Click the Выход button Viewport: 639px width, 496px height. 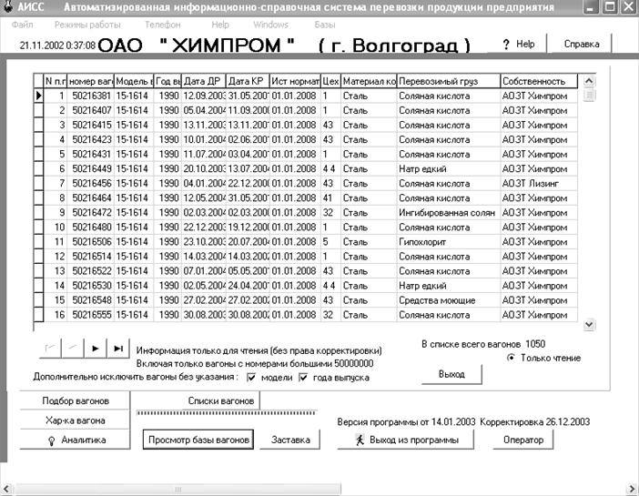click(451, 374)
